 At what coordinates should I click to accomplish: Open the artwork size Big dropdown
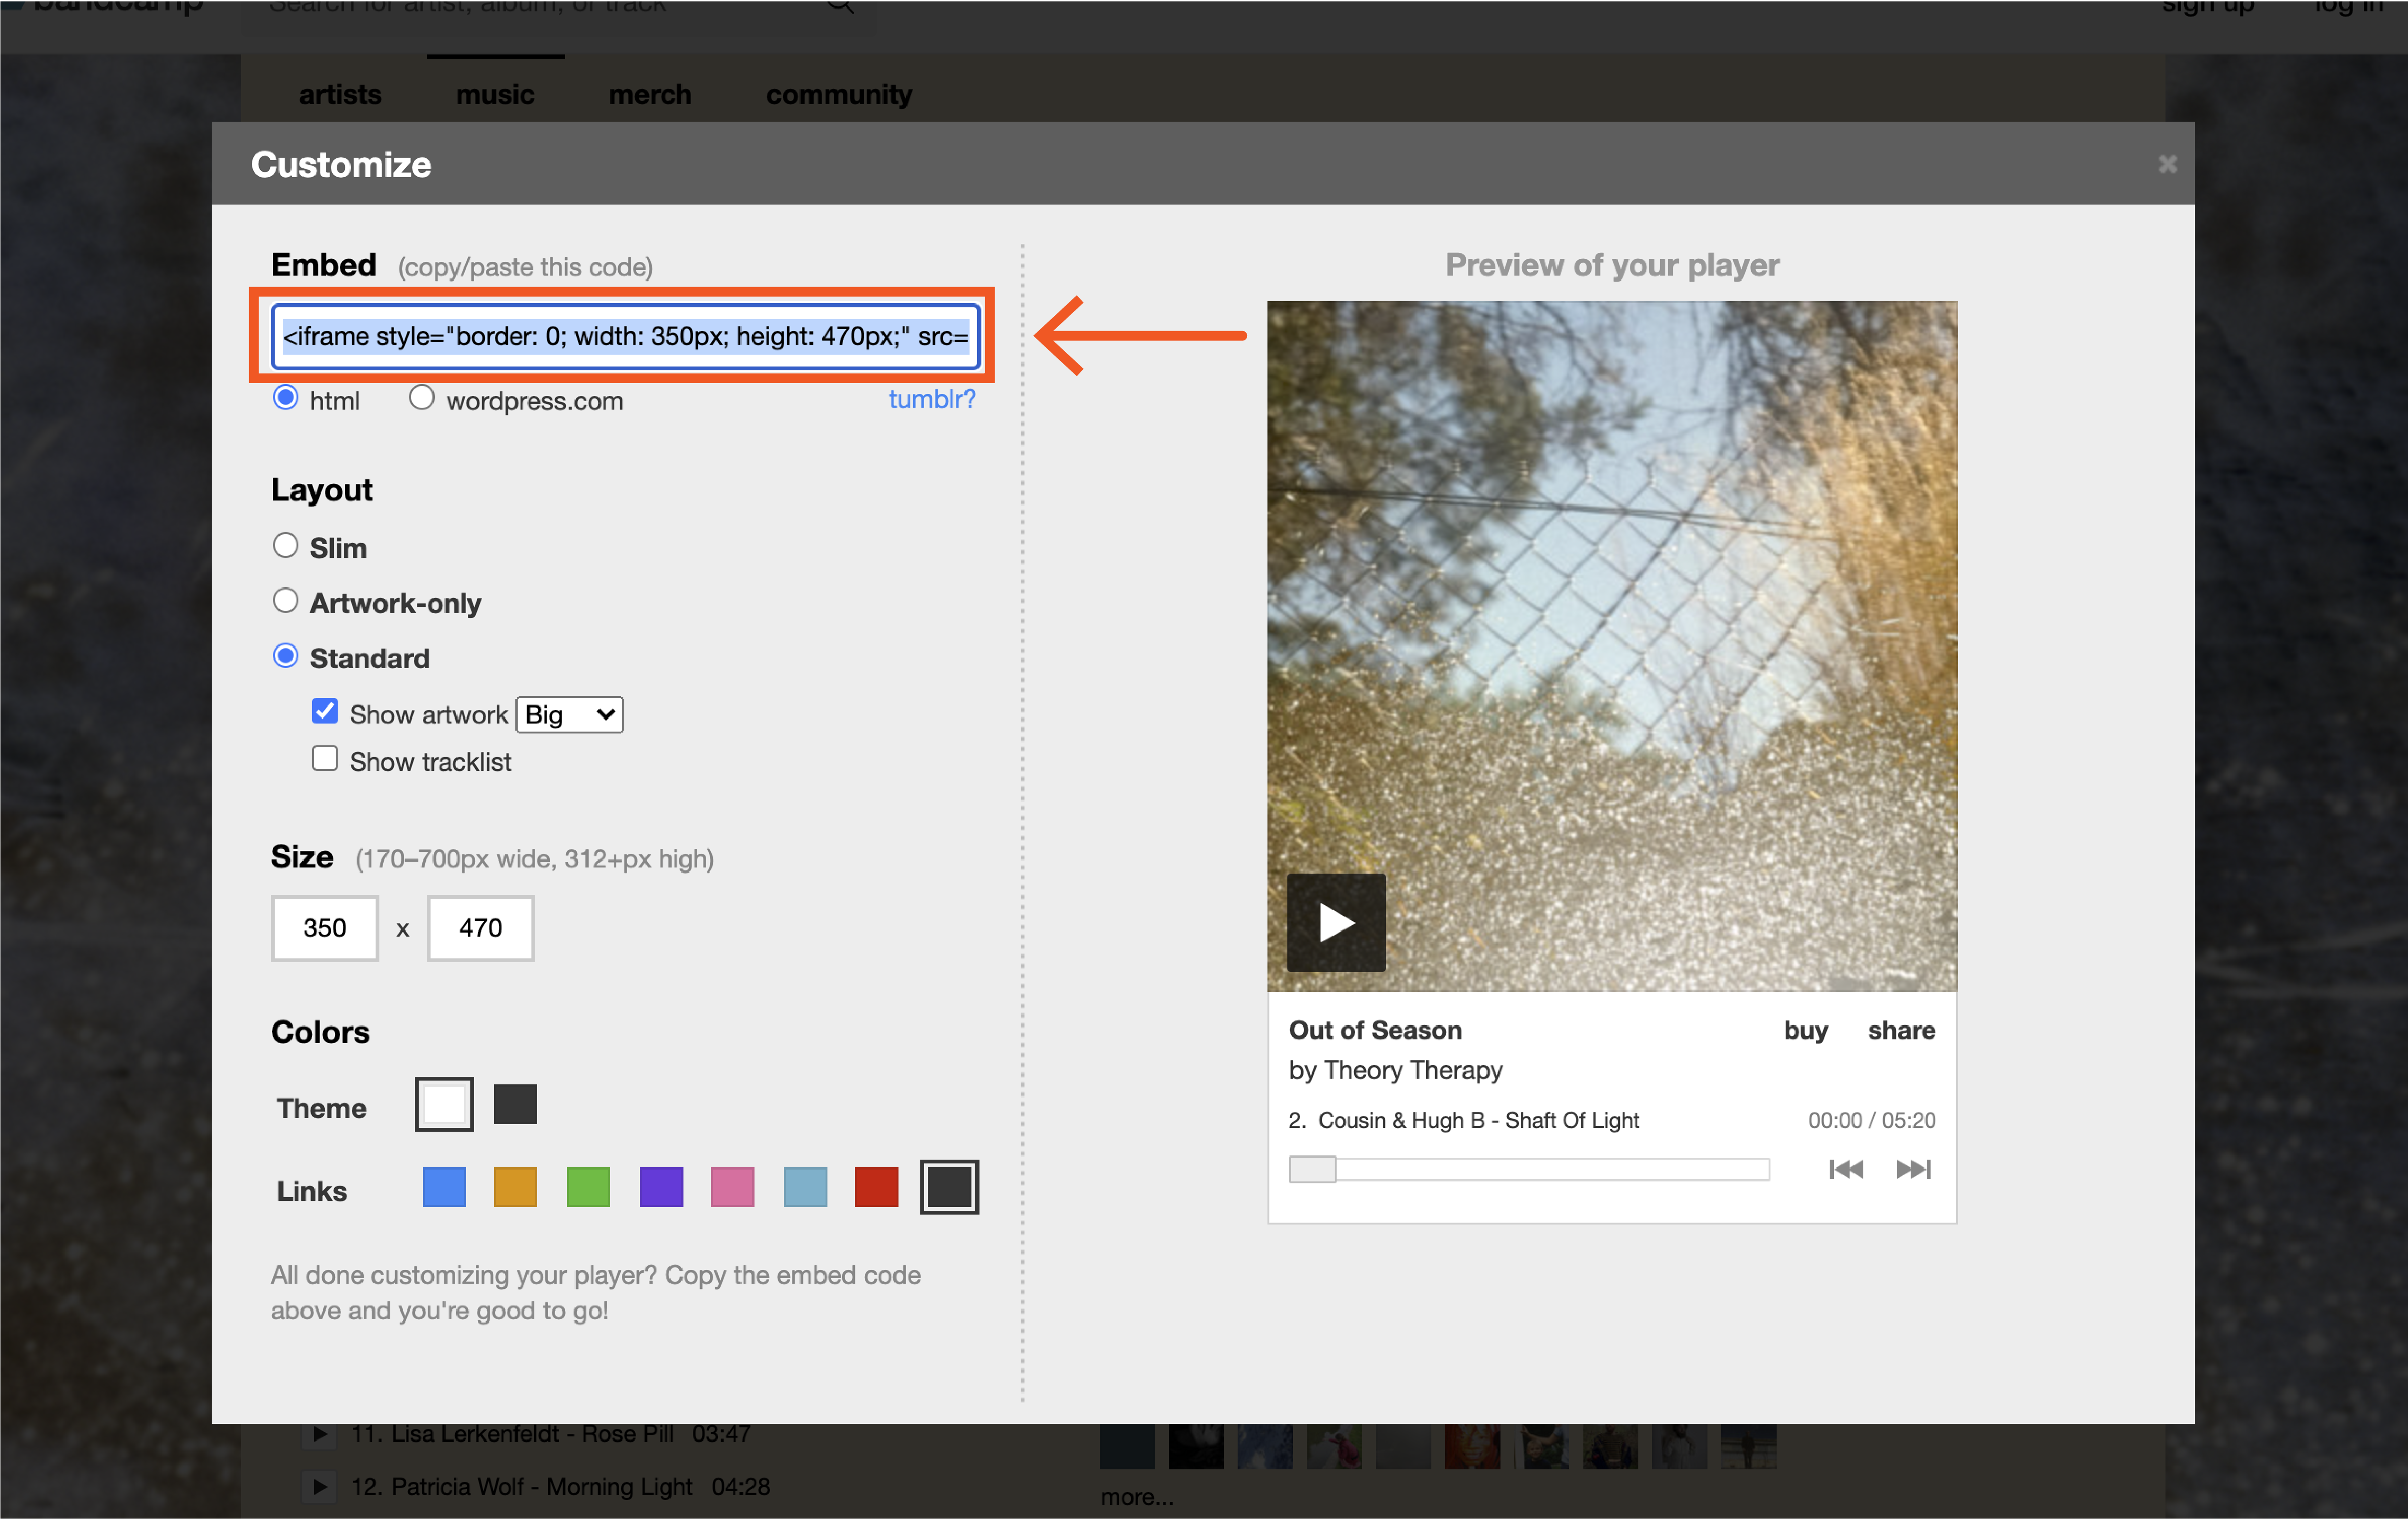[569, 714]
